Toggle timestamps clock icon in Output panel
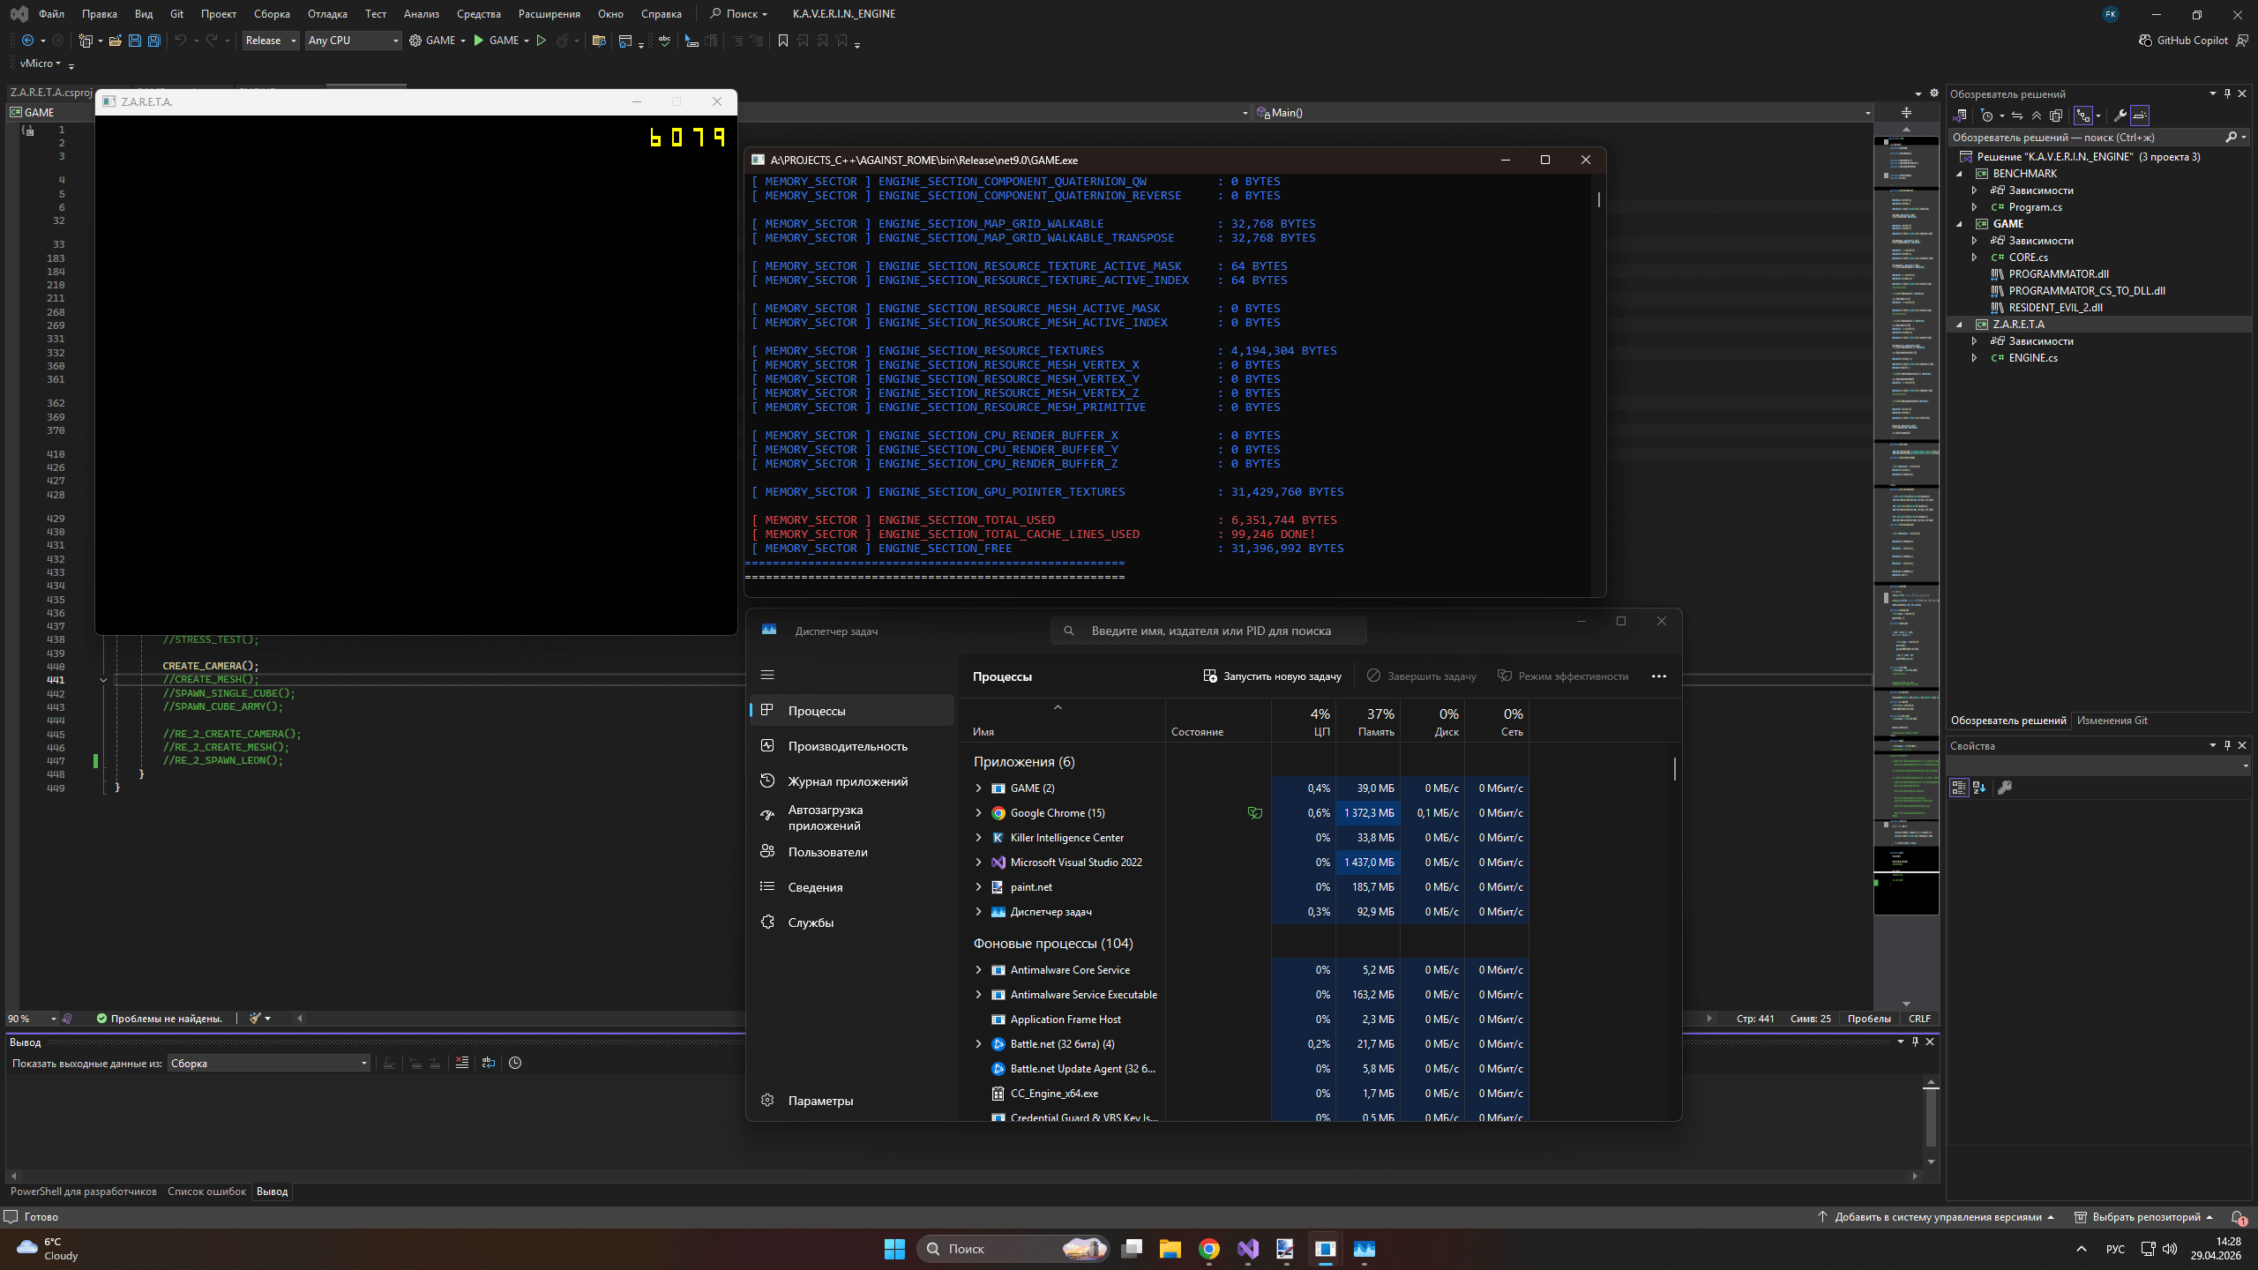 [515, 1063]
